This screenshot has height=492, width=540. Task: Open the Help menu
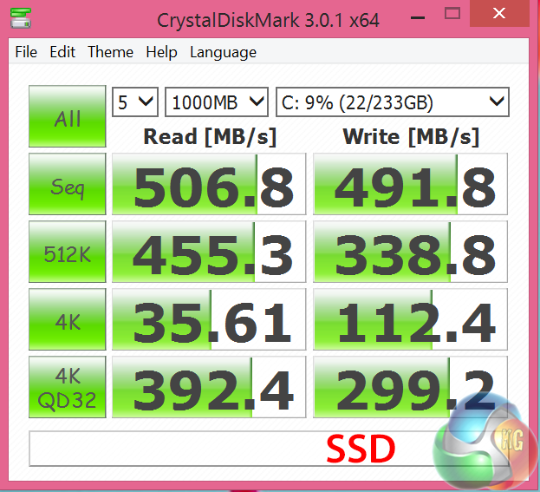[161, 52]
